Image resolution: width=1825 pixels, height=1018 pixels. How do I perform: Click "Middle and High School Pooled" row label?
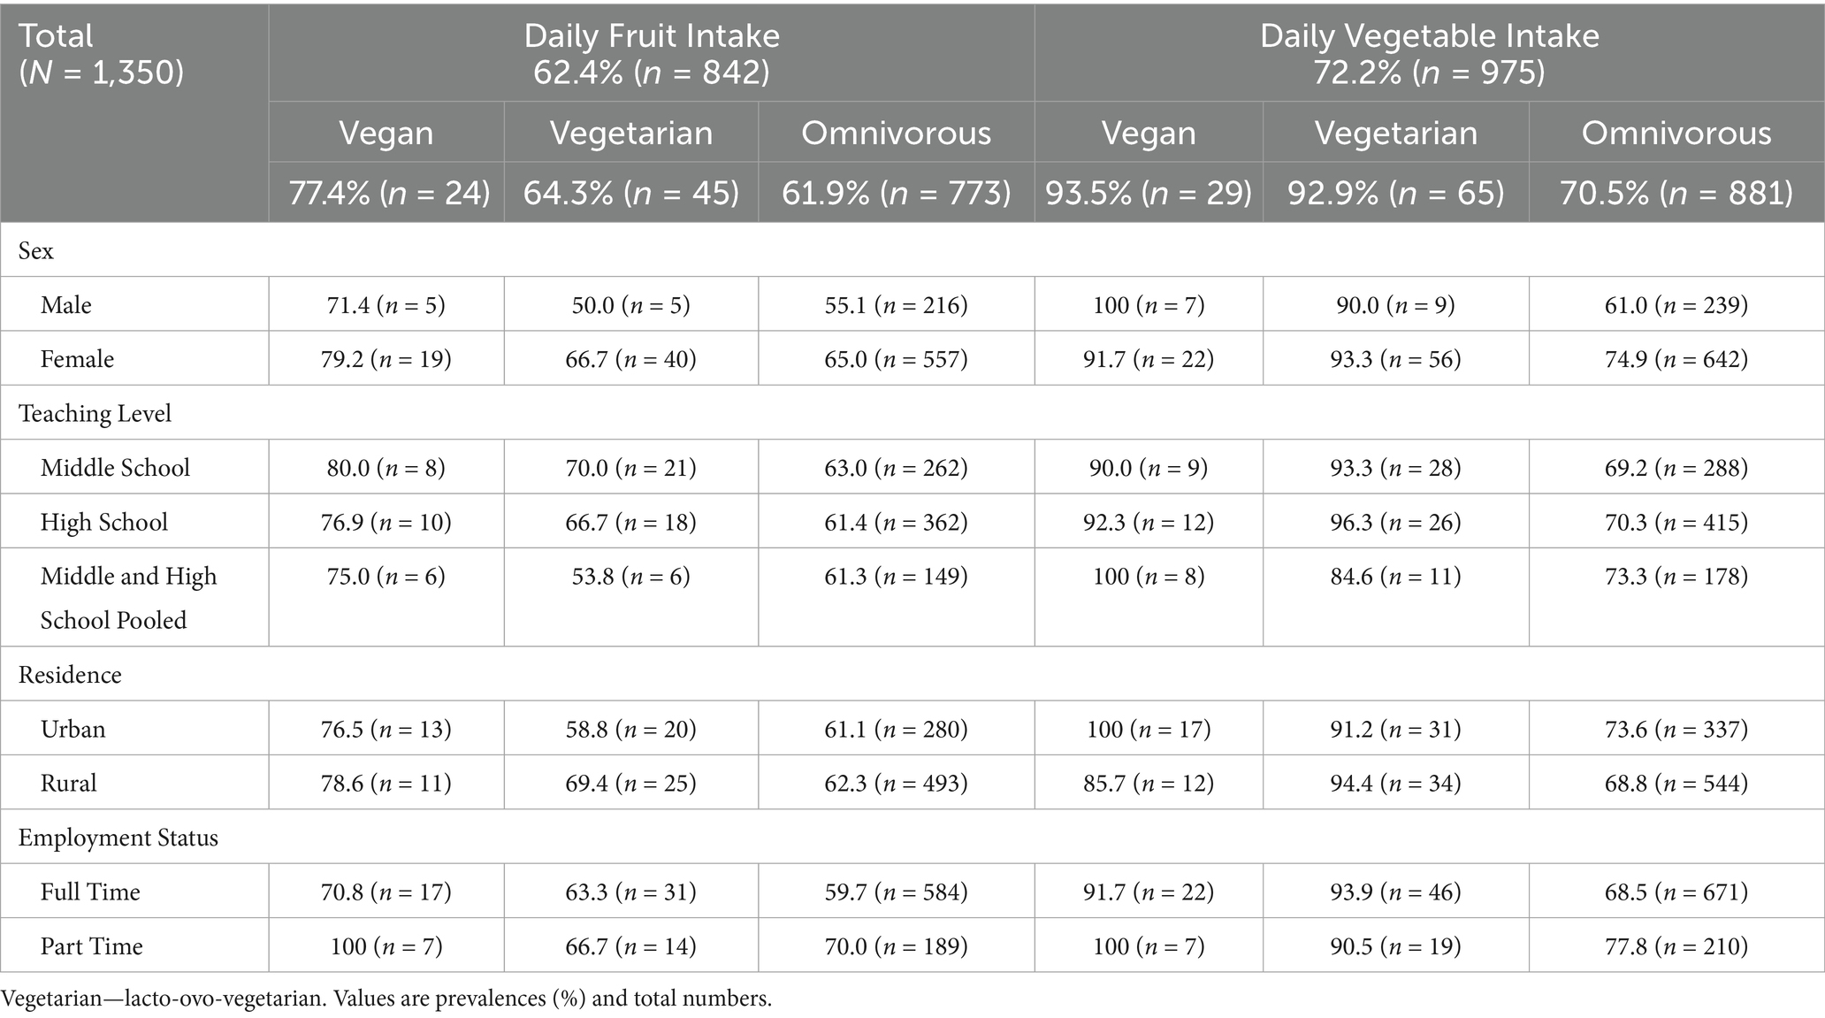pos(128,597)
